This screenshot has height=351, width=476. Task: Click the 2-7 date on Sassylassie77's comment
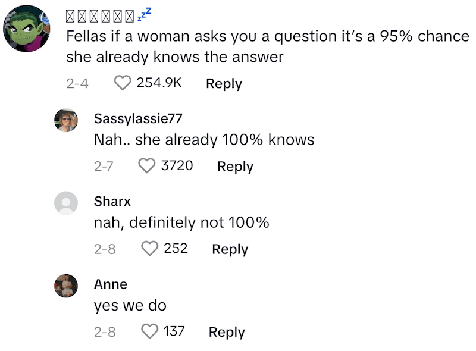(104, 167)
